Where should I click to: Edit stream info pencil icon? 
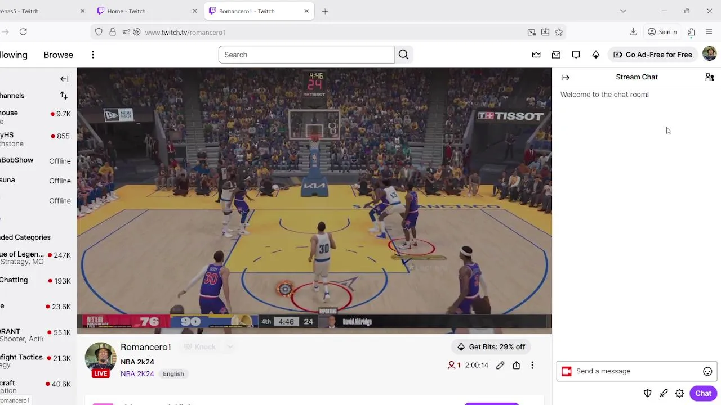(500, 365)
